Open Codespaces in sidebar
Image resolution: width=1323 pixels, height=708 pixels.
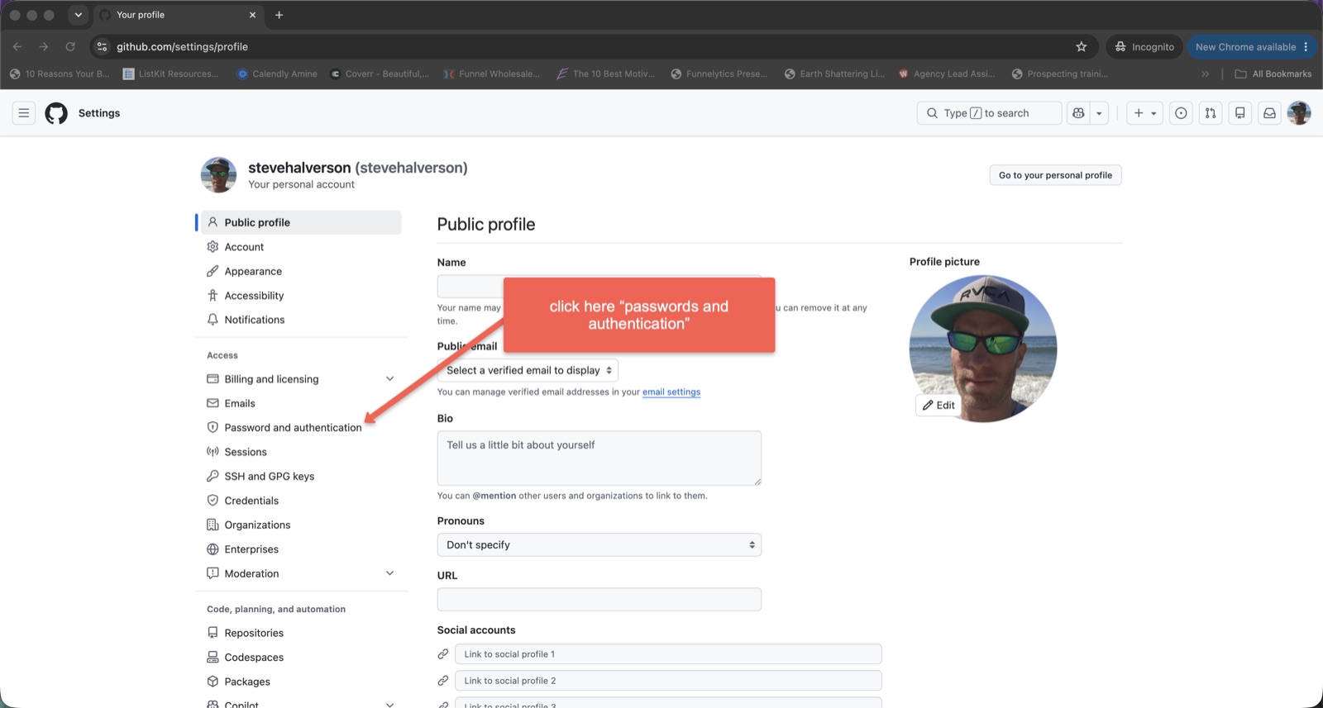[301, 658]
